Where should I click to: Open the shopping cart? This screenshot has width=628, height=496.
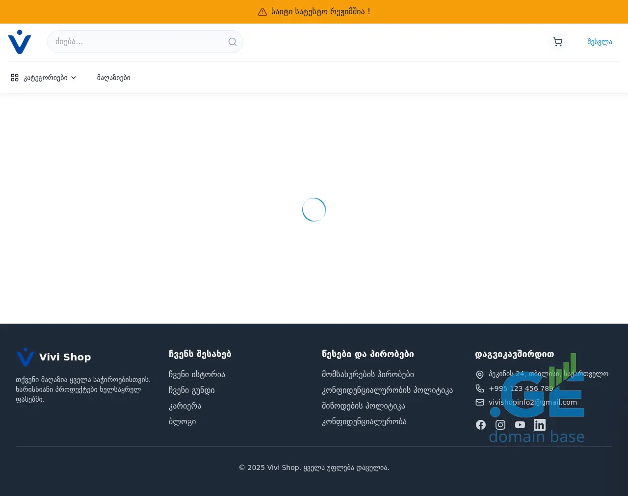pyautogui.click(x=558, y=42)
